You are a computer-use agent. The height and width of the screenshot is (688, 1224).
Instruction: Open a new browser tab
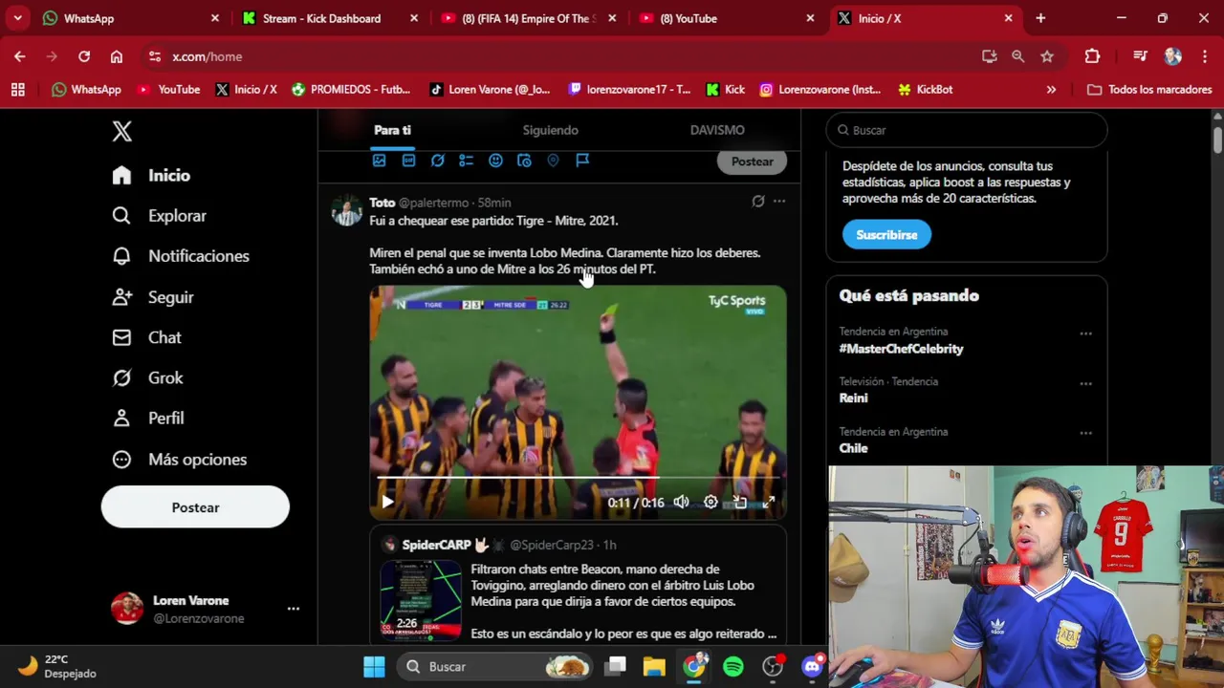pos(1040,18)
